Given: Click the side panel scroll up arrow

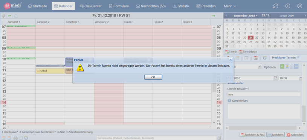Looking at the screenshot, I should pos(304,65).
